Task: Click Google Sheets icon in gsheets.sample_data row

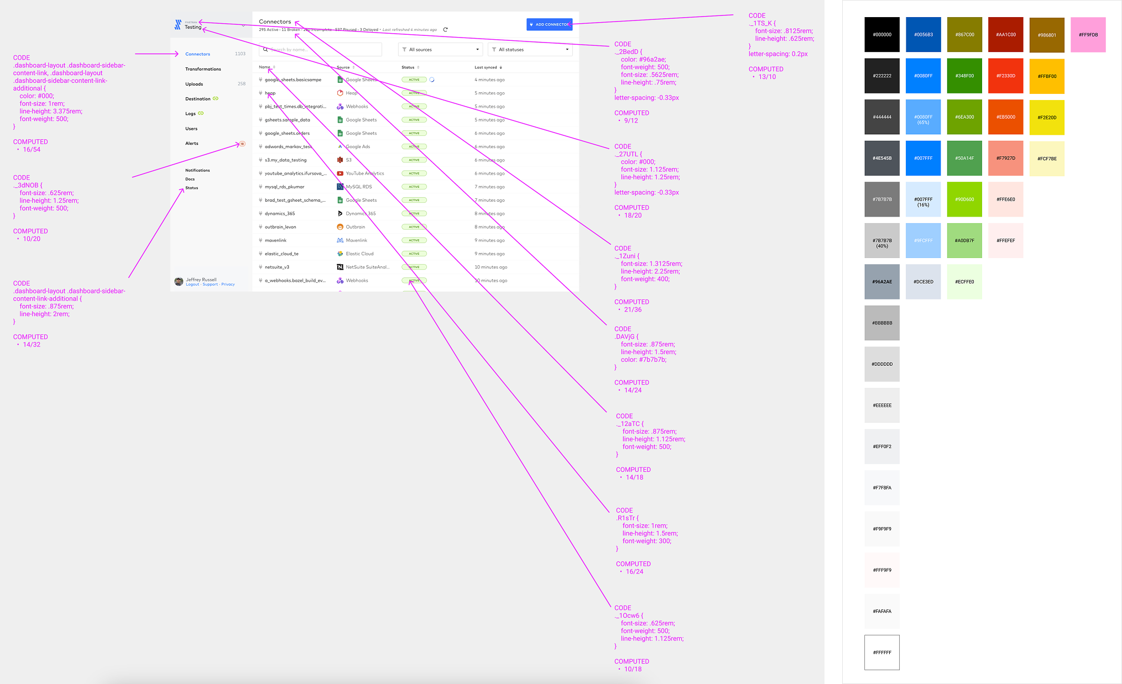Action: tap(340, 120)
